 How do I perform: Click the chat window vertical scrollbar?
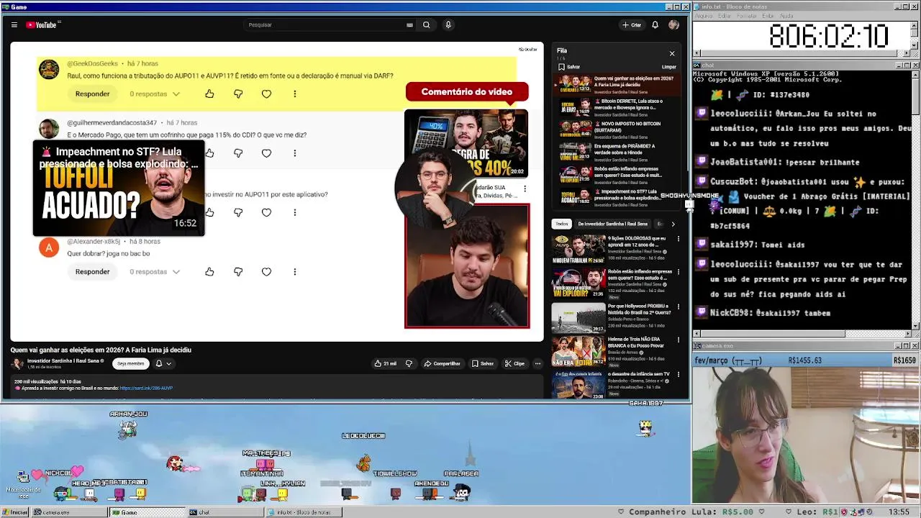(915, 199)
